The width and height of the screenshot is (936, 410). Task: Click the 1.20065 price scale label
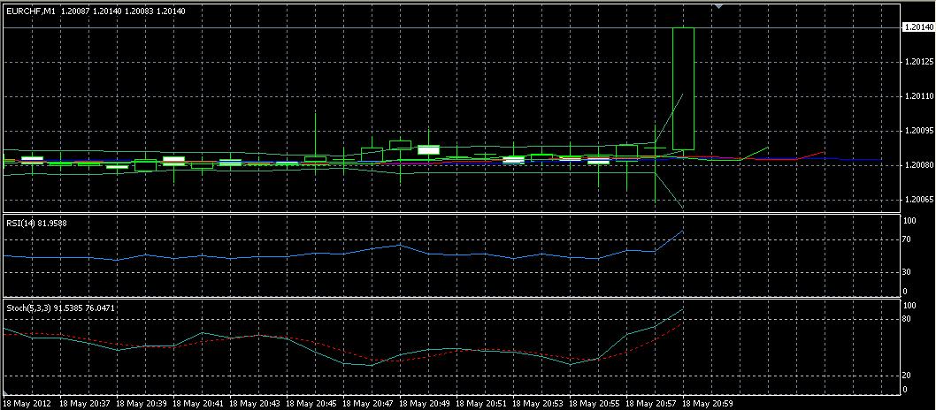tap(918, 200)
